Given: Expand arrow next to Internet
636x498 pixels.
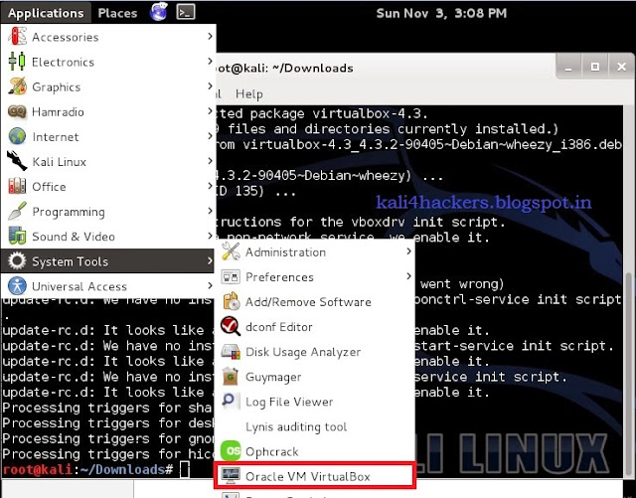Looking at the screenshot, I should [x=210, y=135].
